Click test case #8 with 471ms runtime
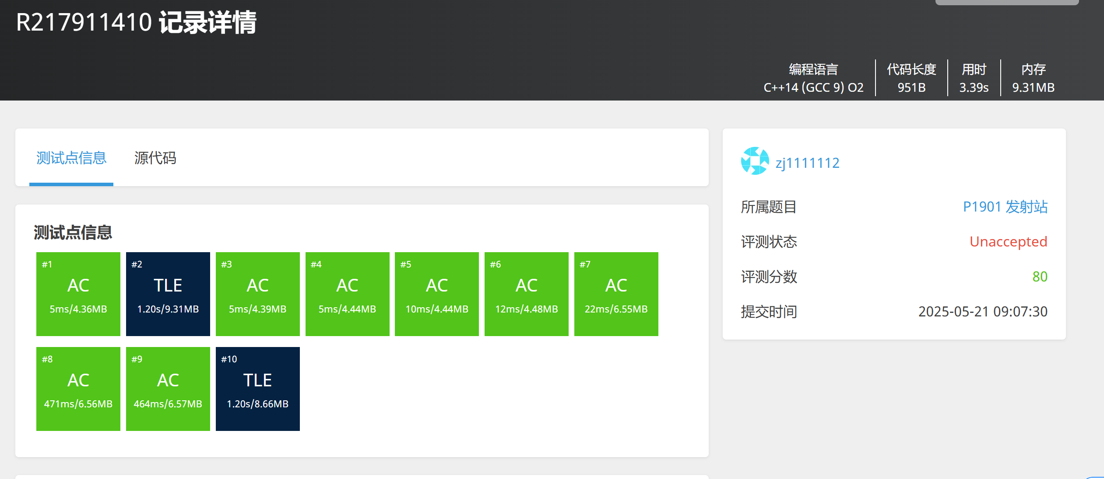Viewport: 1104px width, 479px height. pos(78,389)
